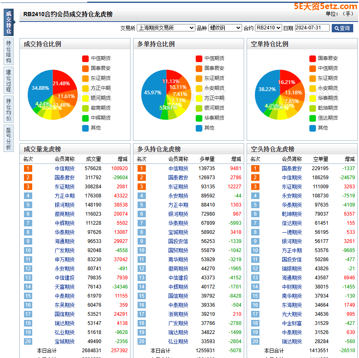Switch to the 成交持仓 side tab
The height and width of the screenshot is (358, 359).
(x=9, y=22)
